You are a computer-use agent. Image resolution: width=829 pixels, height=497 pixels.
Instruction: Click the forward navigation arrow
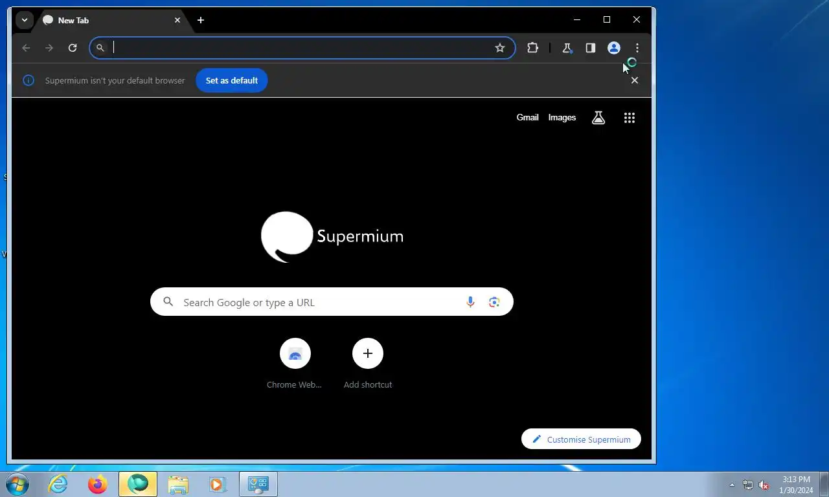(49, 48)
